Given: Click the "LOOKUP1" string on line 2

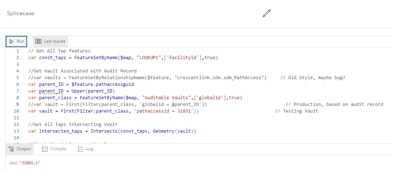Looking at the screenshot, I should coord(149,58).
